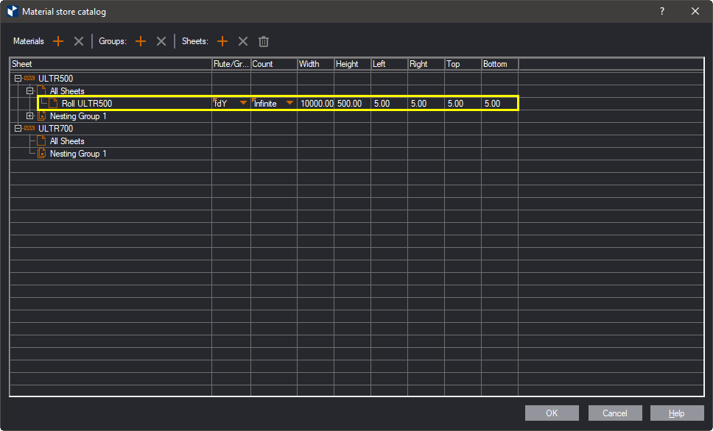Select All Sheets under ULTR700

point(67,141)
